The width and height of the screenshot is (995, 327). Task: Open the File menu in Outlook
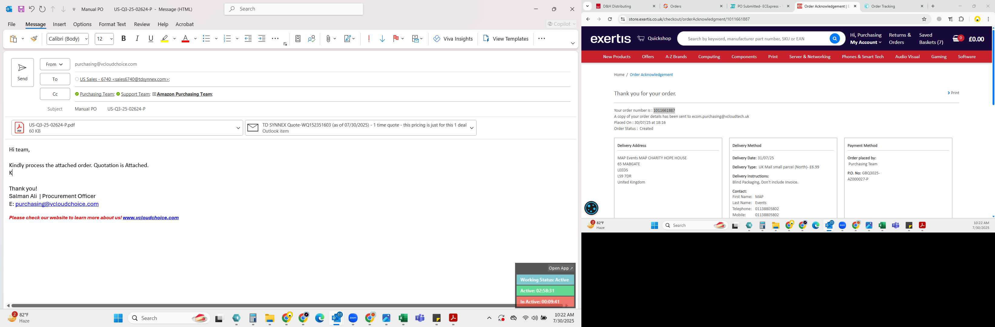tap(12, 24)
